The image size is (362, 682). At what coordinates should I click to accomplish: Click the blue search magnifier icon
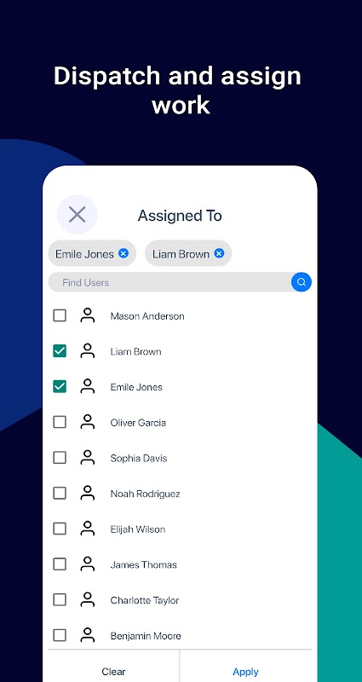[302, 282]
